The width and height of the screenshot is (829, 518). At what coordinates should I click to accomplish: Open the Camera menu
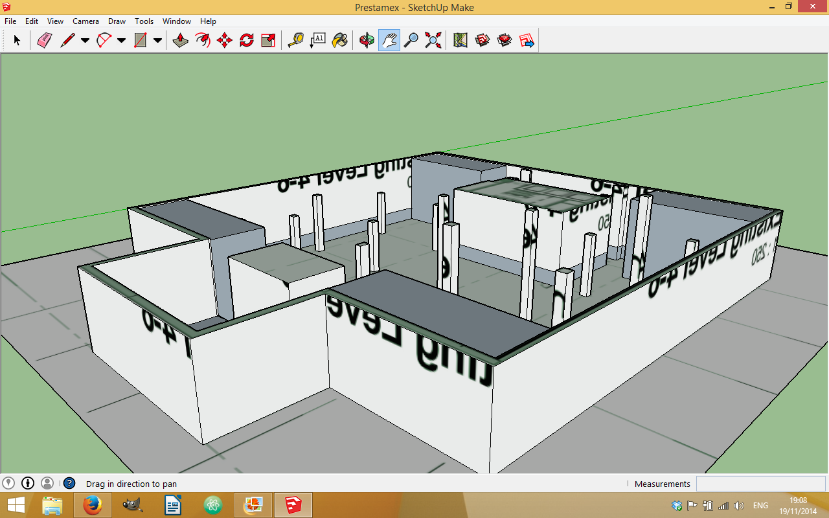pos(85,21)
